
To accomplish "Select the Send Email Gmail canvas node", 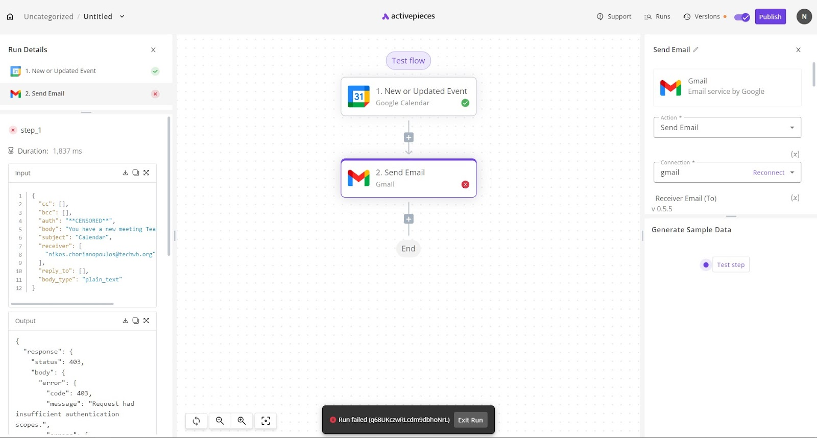I will 408,178.
